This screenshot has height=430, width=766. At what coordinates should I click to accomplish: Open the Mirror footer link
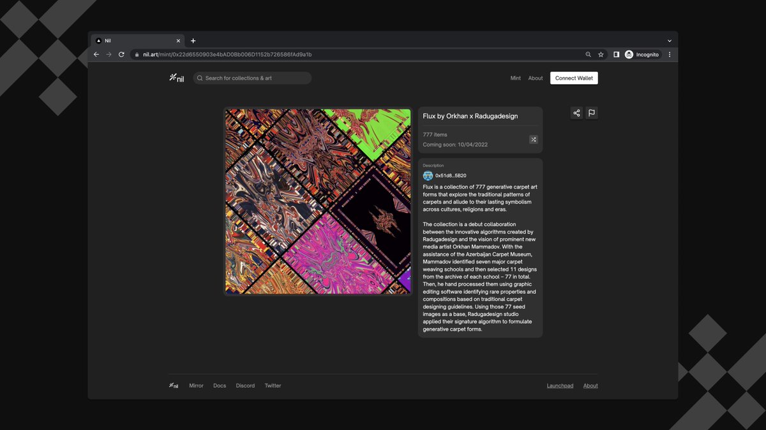click(x=196, y=386)
